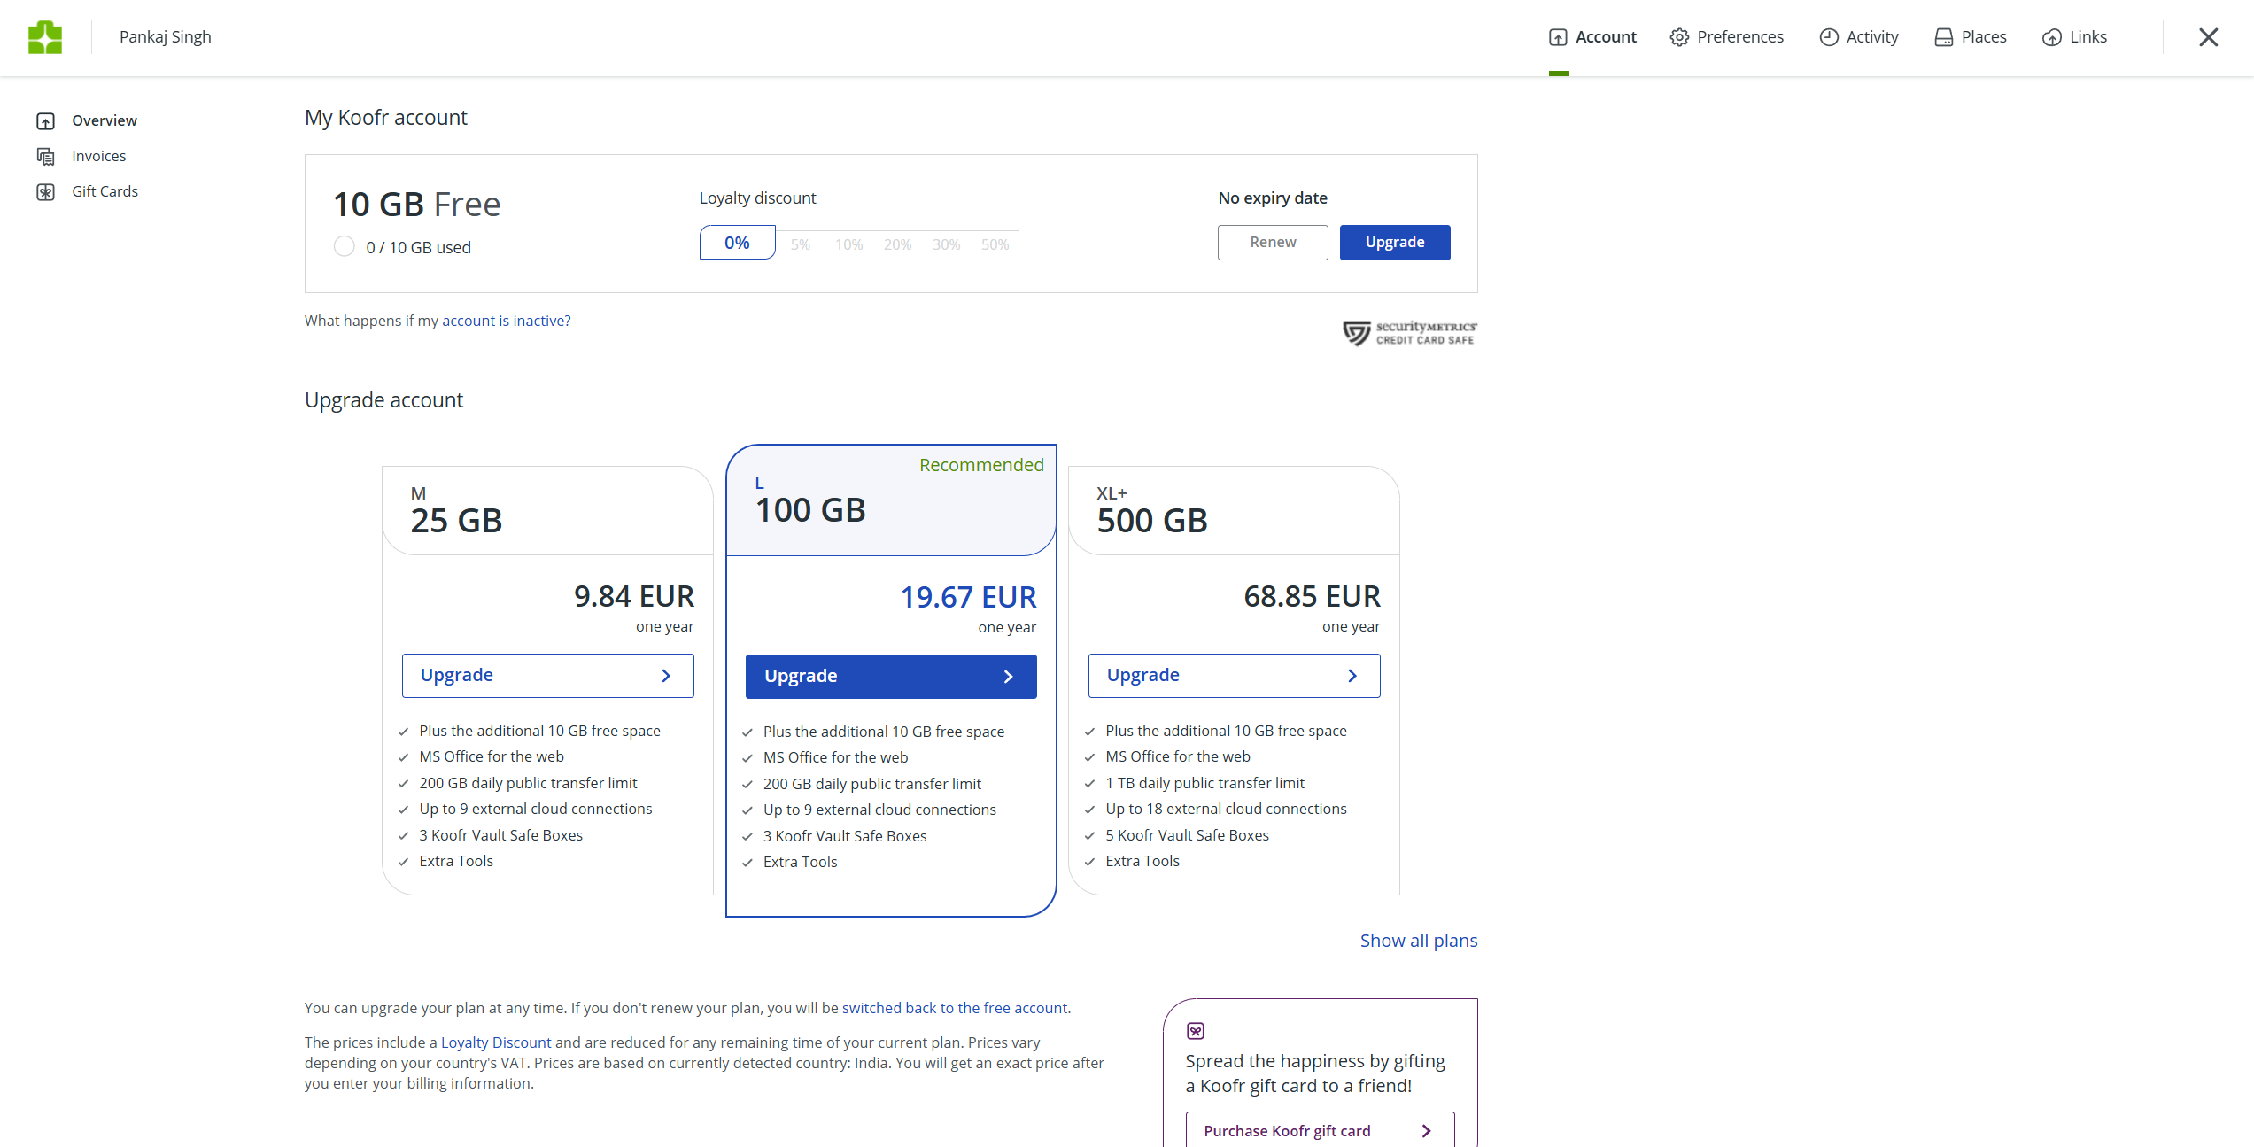Set the loyalty discount slider to 50%
The width and height of the screenshot is (2254, 1147).
[994, 243]
